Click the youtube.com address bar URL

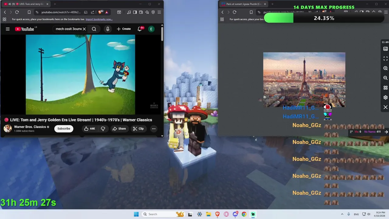point(61,12)
